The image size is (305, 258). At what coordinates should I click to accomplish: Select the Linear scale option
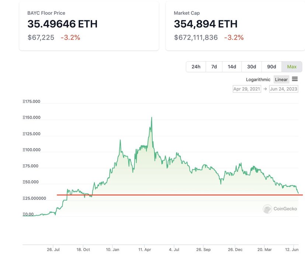(x=281, y=80)
